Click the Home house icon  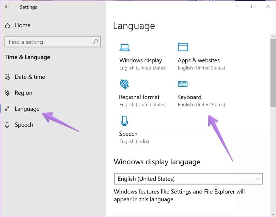(x=7, y=26)
